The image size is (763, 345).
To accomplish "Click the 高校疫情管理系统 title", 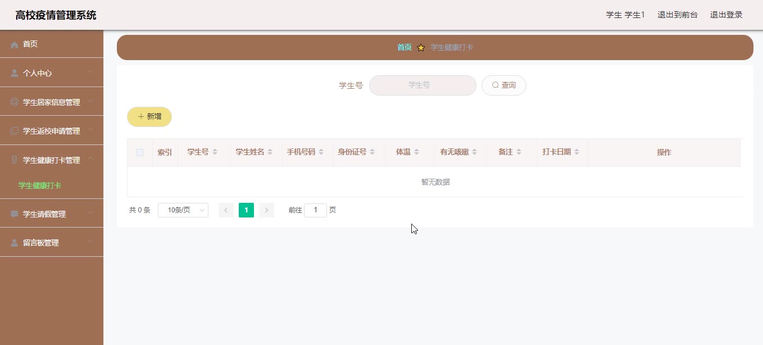I will [56, 15].
